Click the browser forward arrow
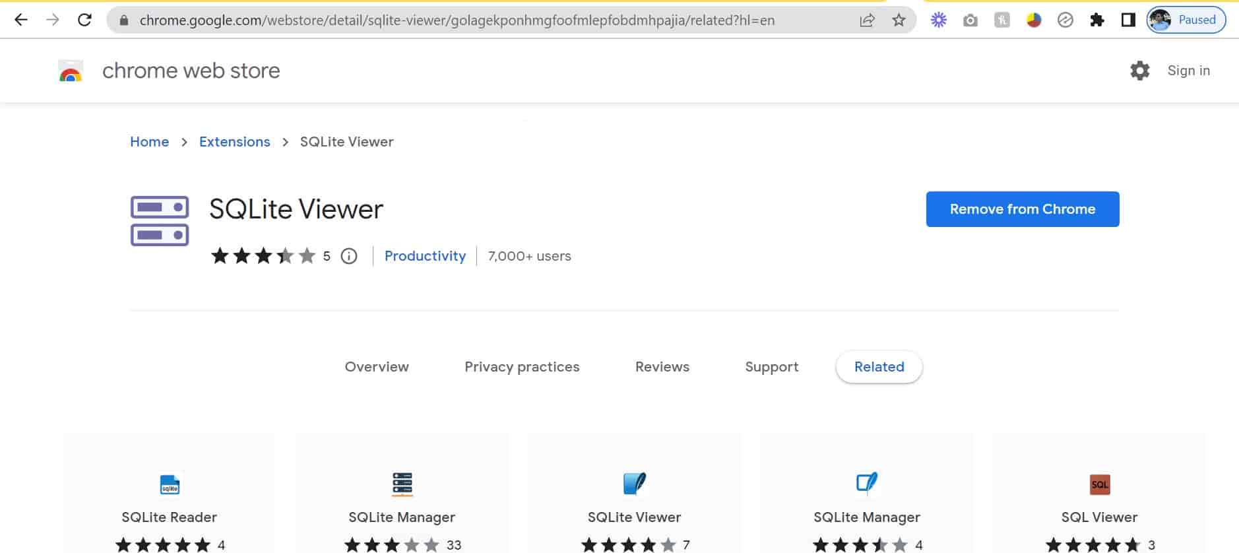The width and height of the screenshot is (1239, 553). [53, 20]
